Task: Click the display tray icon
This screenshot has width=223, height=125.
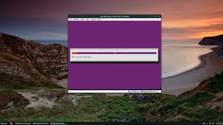Action: click(x=210, y=124)
